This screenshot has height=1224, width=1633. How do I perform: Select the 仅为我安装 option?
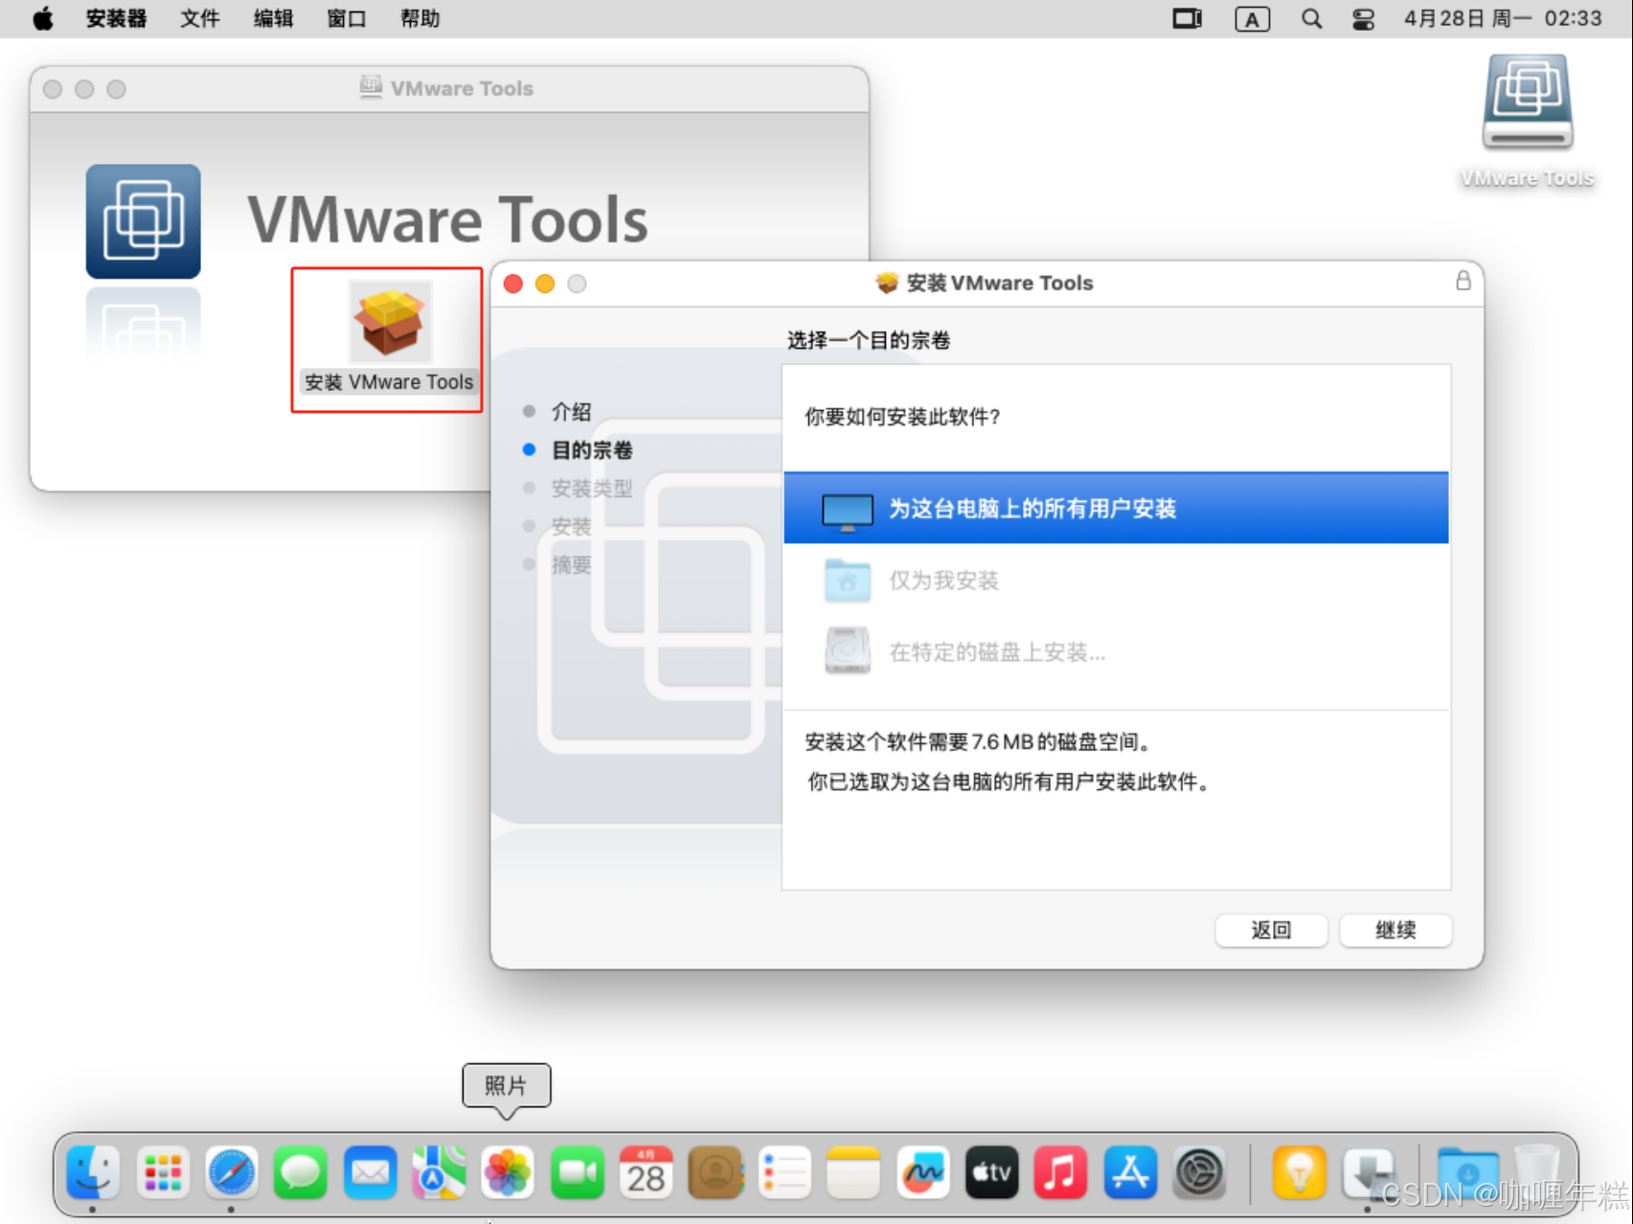pos(1116,580)
